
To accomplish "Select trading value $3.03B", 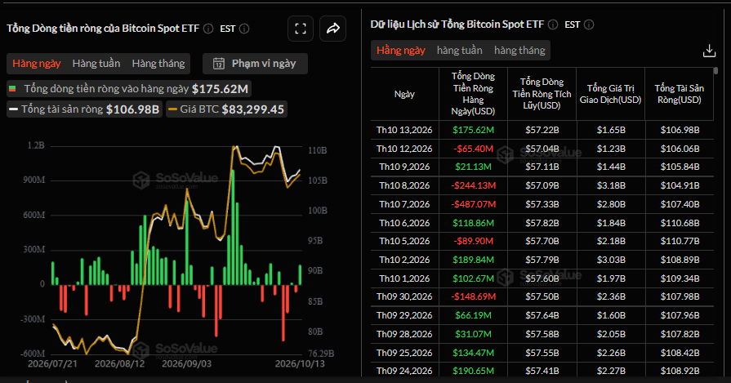I will 610,260.
